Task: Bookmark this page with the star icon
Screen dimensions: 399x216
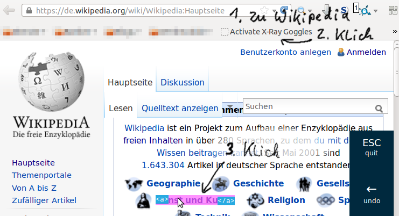Action: (x=264, y=10)
